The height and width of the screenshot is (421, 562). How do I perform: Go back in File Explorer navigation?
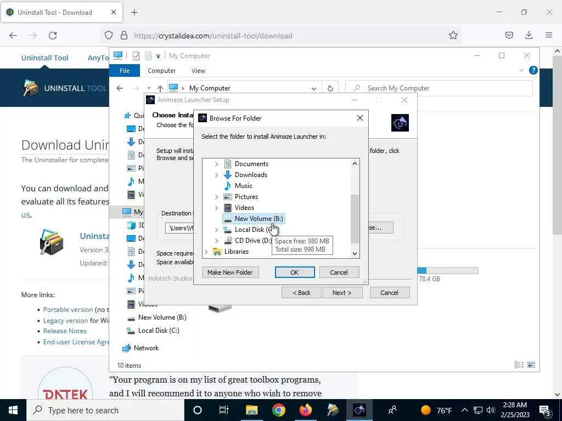point(120,88)
